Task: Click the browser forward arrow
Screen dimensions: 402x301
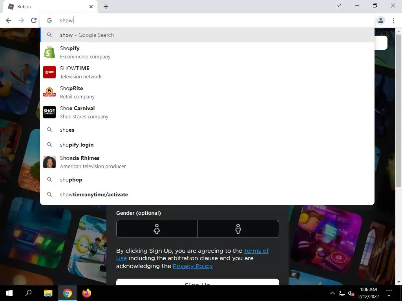Action: 21,20
